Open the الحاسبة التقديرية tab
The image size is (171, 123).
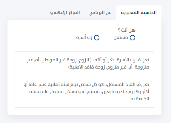139,13
